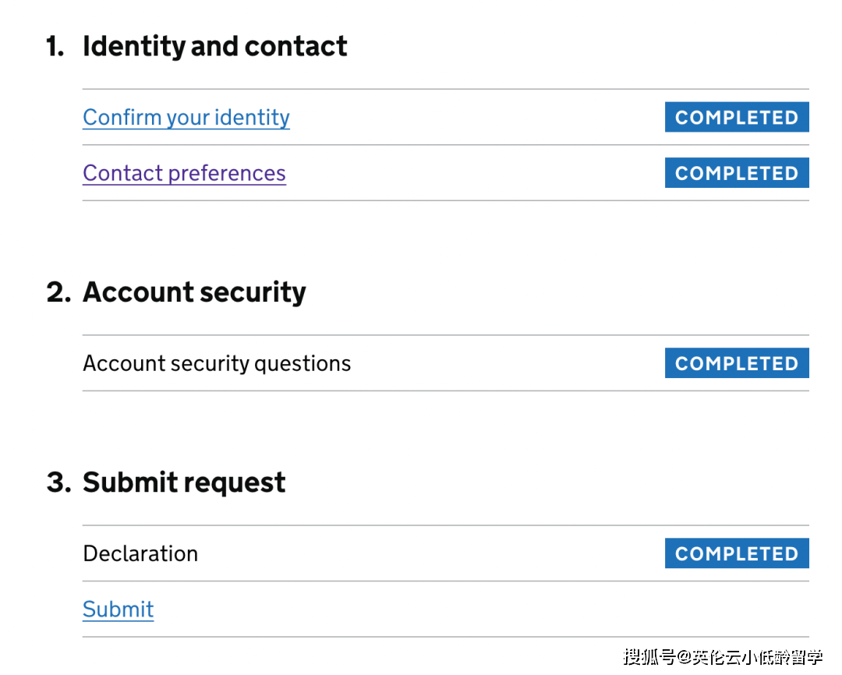This screenshot has height=675, width=842.
Task: Click the Contact preferences link
Action: pyautogui.click(x=184, y=173)
